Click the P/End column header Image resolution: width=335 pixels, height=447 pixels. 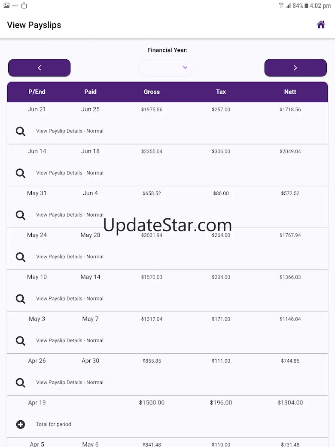pyautogui.click(x=37, y=92)
